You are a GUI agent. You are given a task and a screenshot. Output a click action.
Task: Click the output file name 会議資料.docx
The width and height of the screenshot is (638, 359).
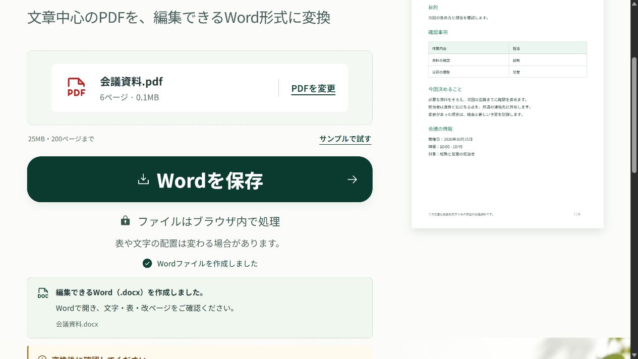point(77,324)
